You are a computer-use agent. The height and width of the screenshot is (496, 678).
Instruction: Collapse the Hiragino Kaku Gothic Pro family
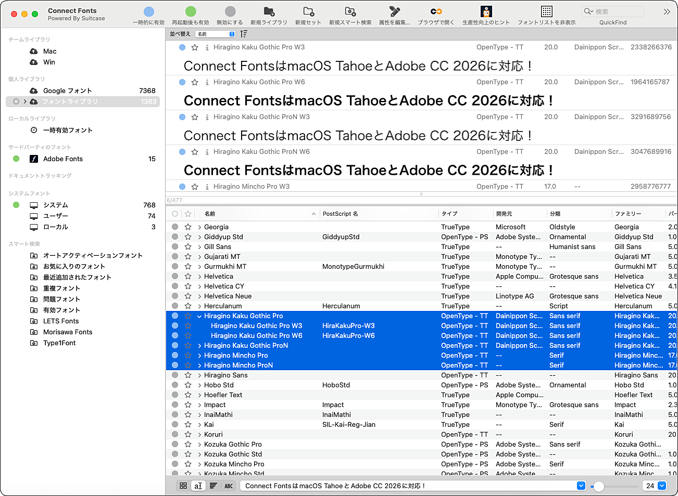(x=199, y=316)
